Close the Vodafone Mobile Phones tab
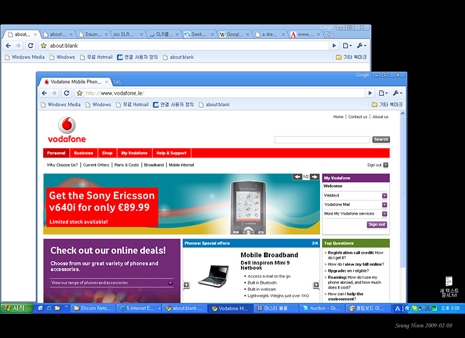The width and height of the screenshot is (465, 338). pyautogui.click(x=107, y=82)
